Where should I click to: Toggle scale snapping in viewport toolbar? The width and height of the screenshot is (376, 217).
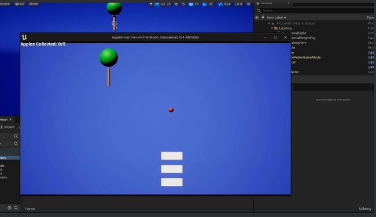(x=220, y=4)
